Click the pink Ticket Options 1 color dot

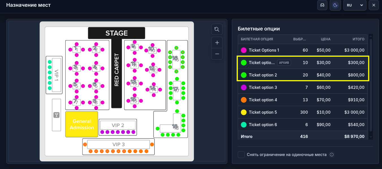(x=243, y=50)
